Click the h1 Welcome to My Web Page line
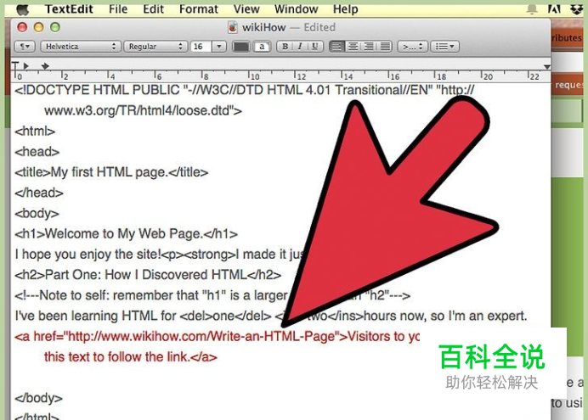This screenshot has width=588, height=420. [126, 234]
